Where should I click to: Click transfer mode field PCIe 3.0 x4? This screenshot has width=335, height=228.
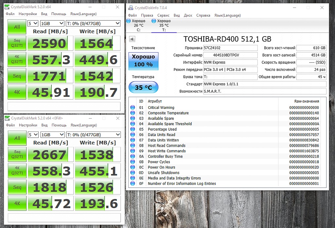coord(230,70)
